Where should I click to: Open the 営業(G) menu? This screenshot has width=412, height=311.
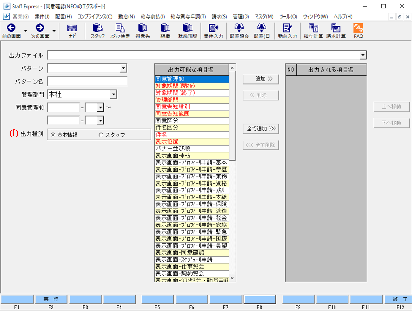21,17
